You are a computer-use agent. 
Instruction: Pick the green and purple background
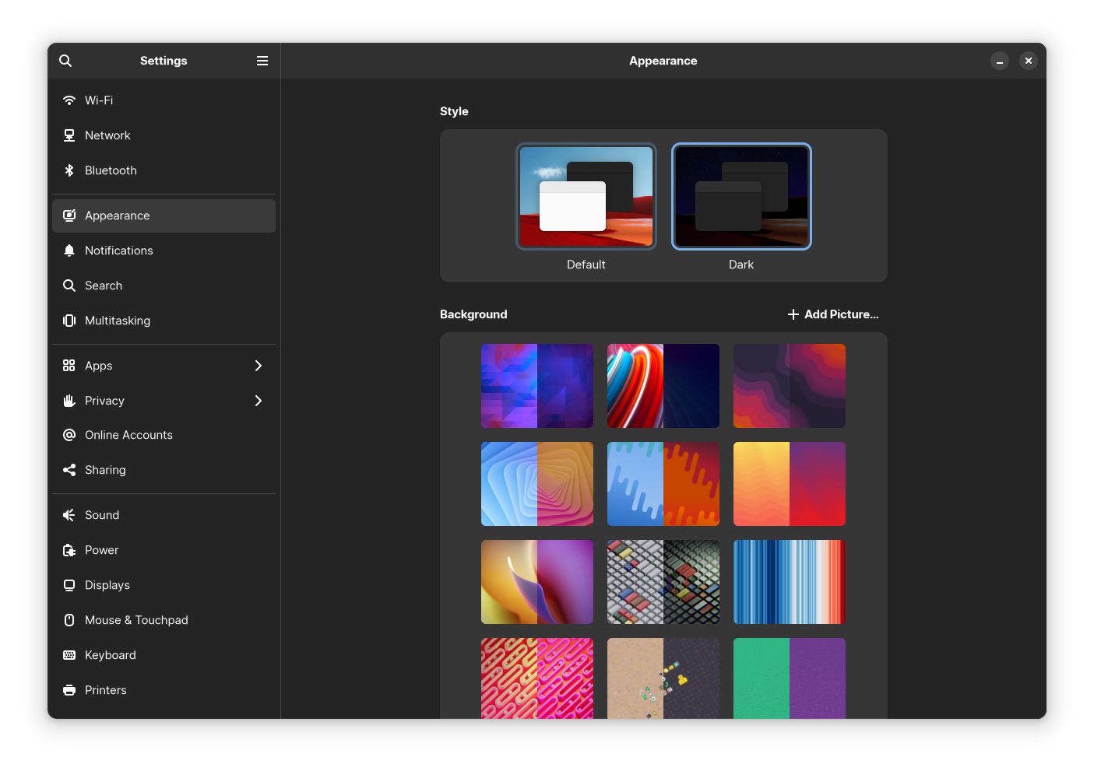tap(789, 678)
